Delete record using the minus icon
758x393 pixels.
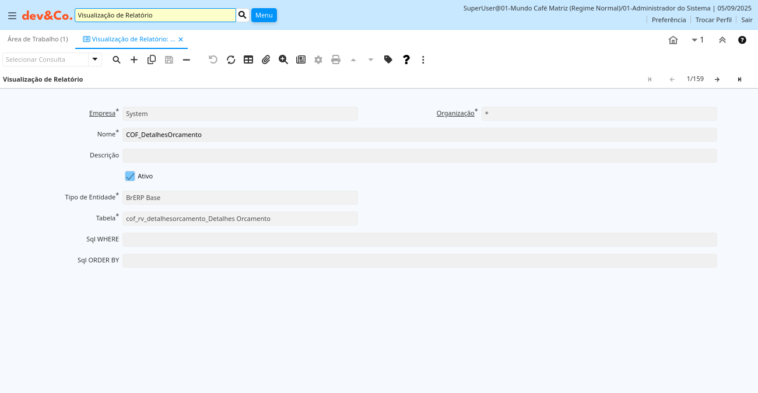tap(187, 59)
